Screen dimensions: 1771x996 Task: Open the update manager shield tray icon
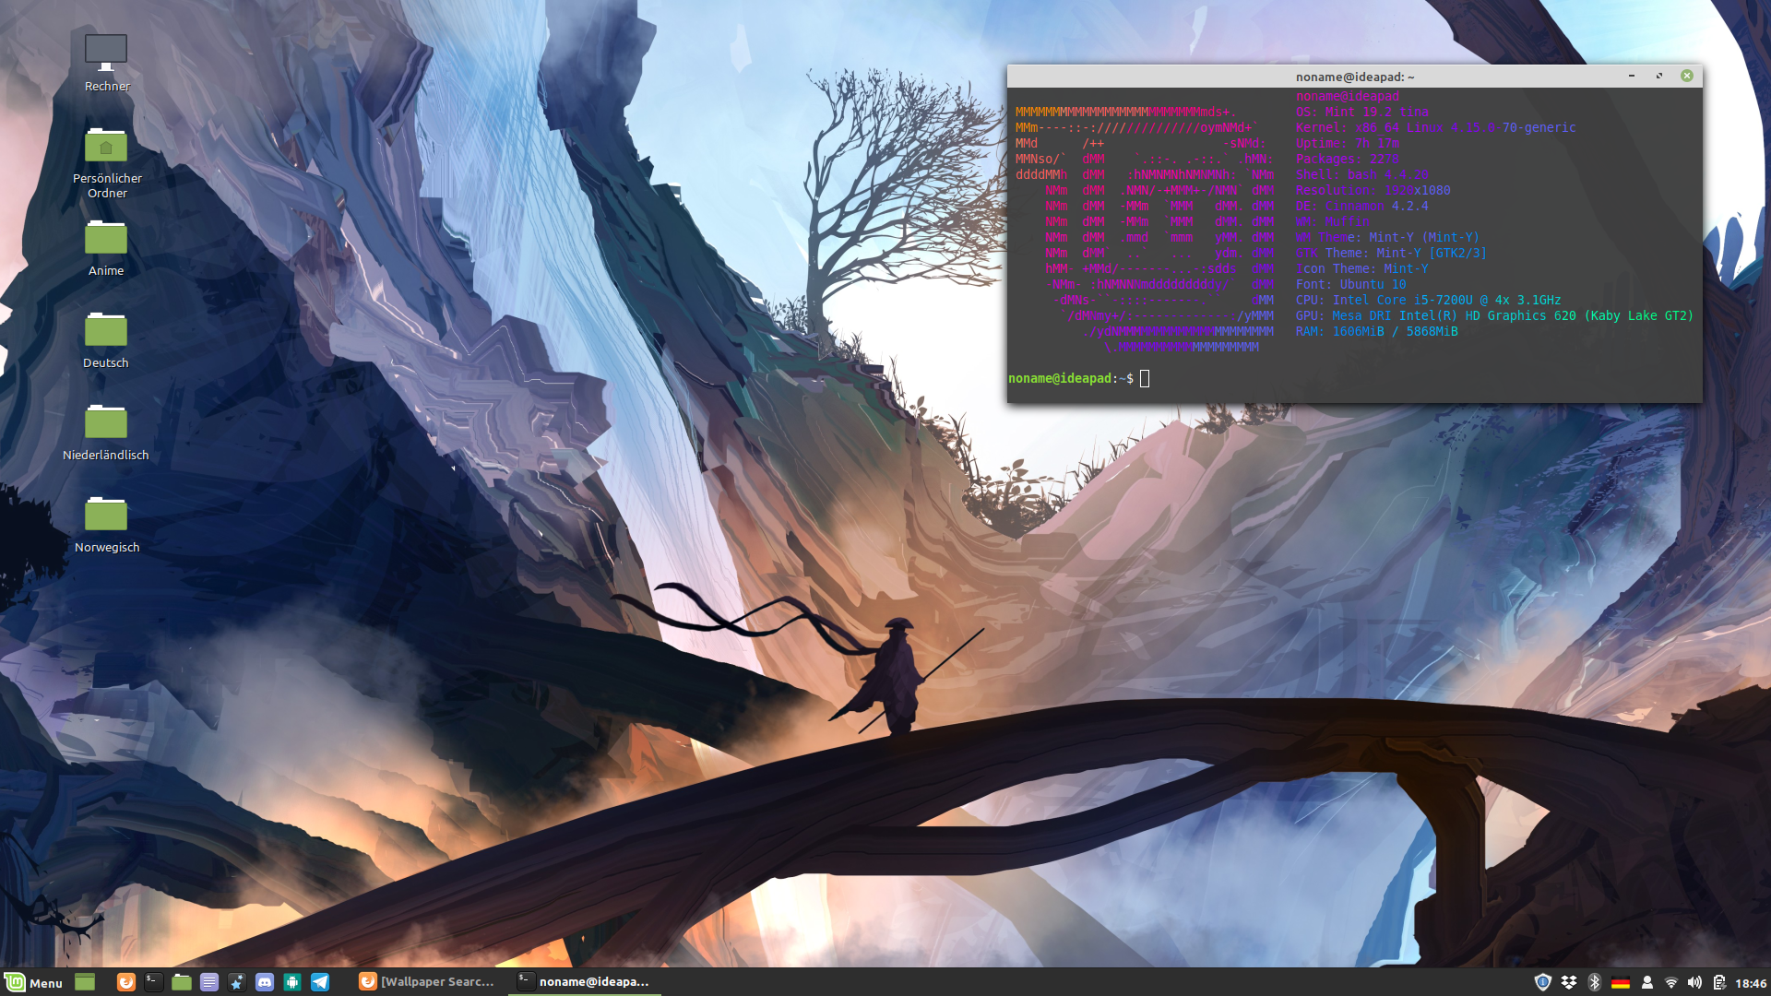tap(1543, 982)
